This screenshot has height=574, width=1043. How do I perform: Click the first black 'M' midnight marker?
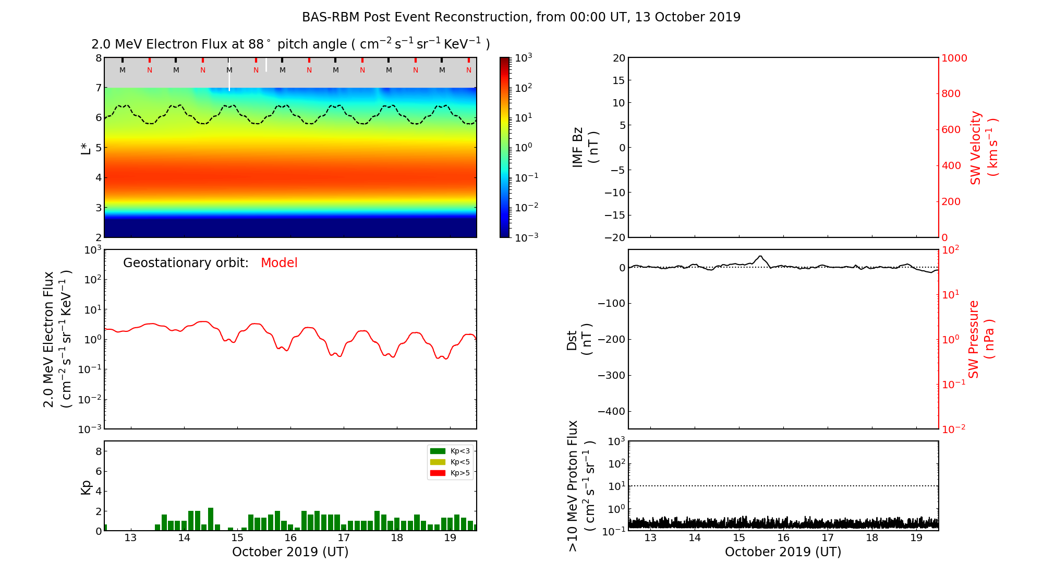[x=123, y=70]
